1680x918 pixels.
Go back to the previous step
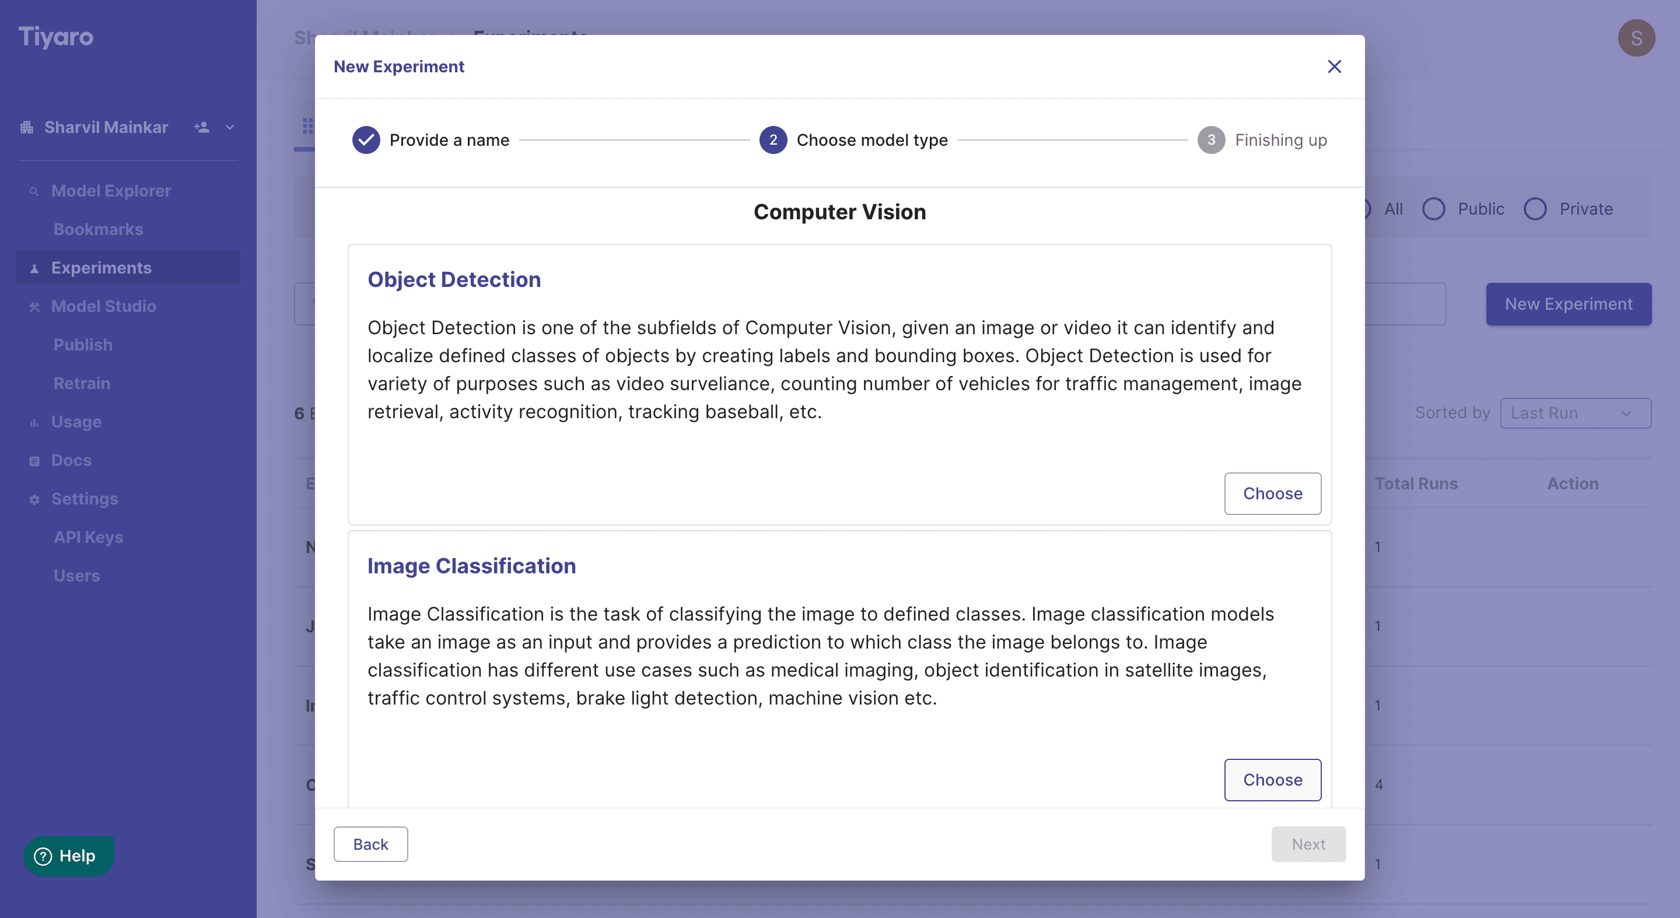click(370, 845)
